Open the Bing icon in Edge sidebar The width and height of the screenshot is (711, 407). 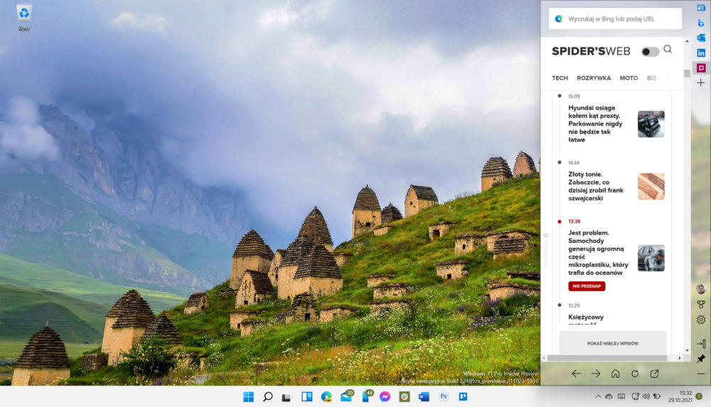coord(701,23)
